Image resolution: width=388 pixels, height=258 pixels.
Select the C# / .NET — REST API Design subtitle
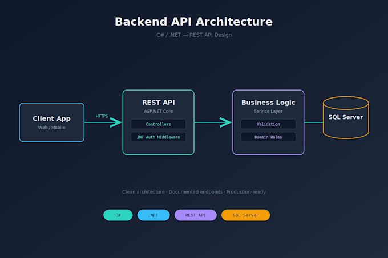click(x=194, y=35)
